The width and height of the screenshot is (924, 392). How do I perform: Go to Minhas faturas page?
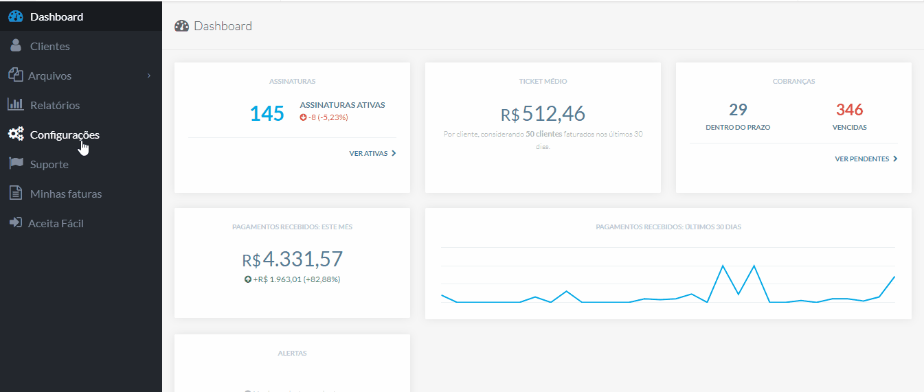[x=66, y=194]
